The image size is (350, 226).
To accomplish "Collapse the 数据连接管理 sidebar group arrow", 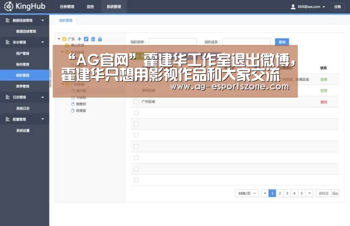I will click(x=43, y=20).
